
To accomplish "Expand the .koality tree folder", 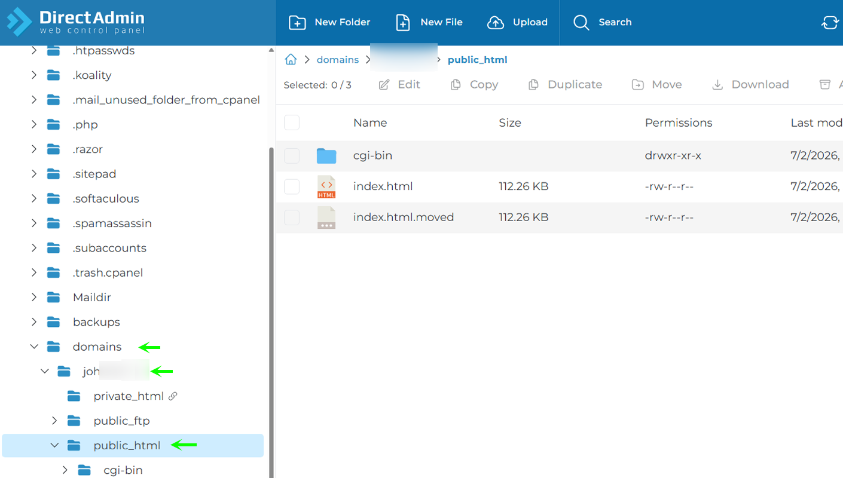I will coord(34,75).
